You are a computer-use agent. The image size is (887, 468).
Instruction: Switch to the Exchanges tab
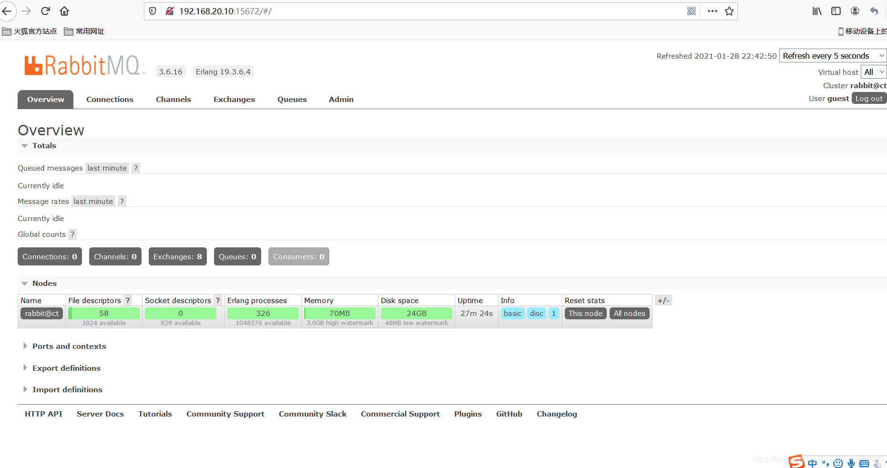pyautogui.click(x=234, y=99)
